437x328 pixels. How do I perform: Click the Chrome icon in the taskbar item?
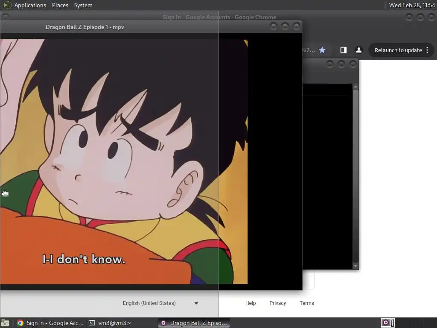click(x=20, y=323)
